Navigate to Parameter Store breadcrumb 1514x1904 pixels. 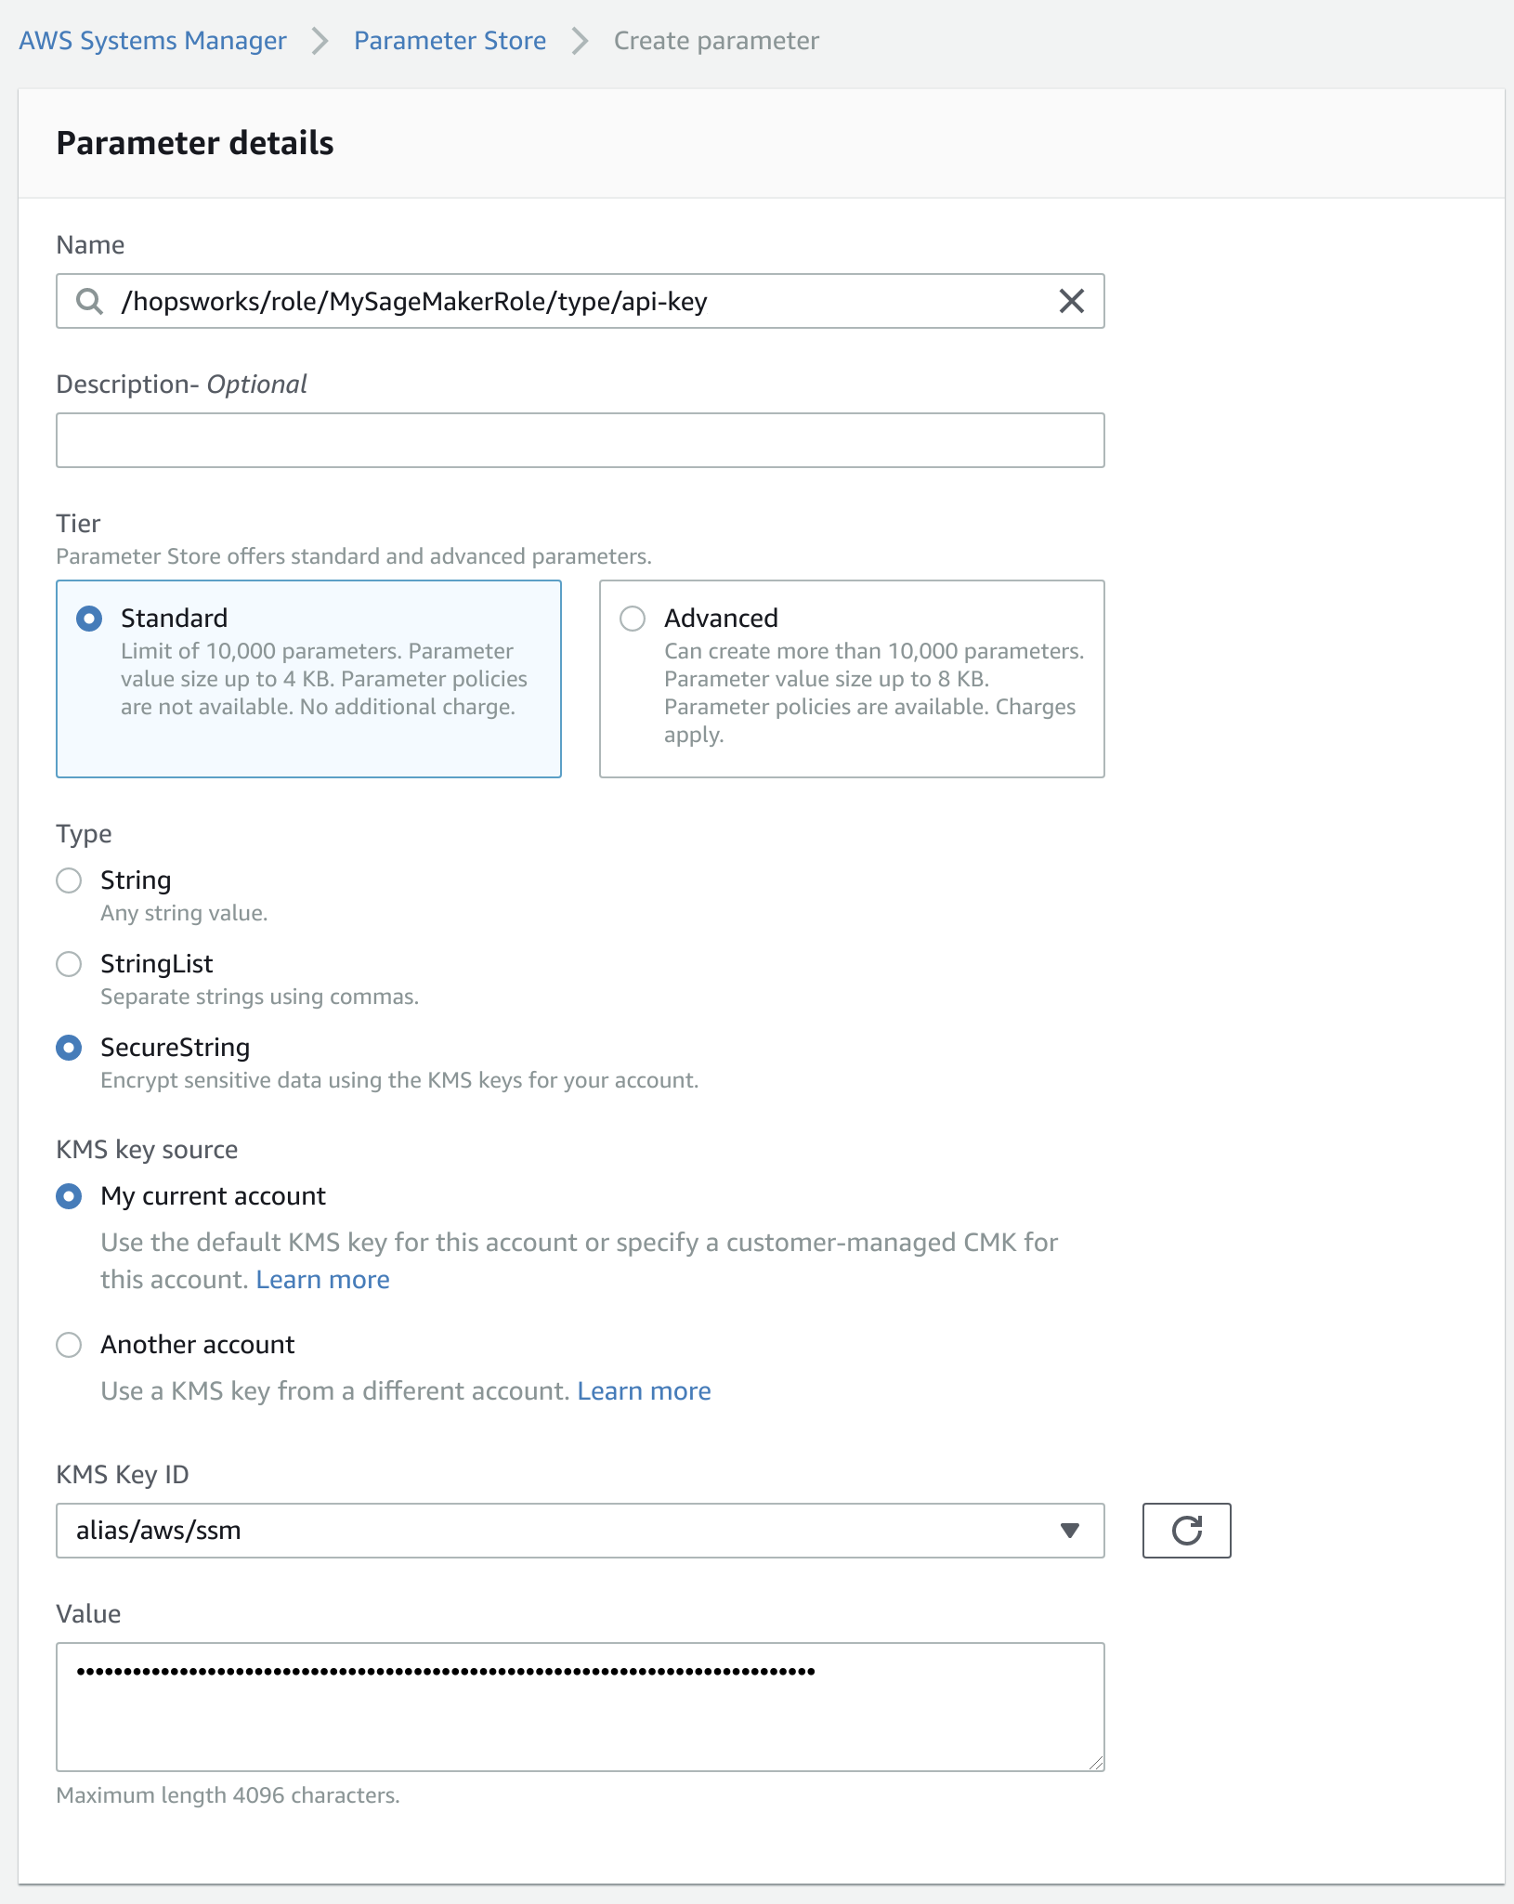450,41
